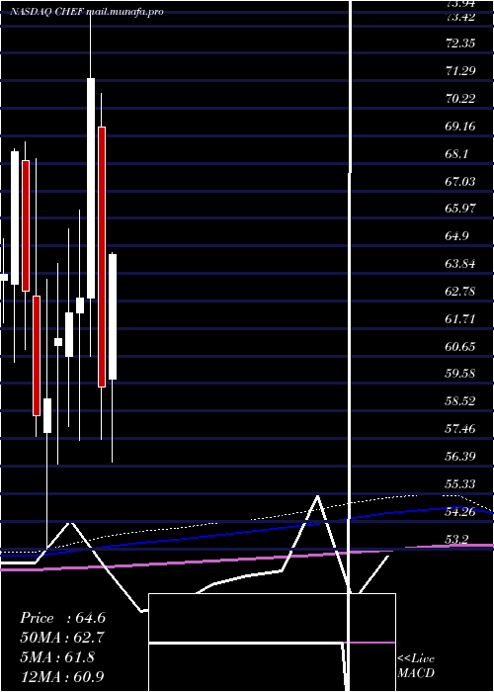Select the 64.9 price axis label
This screenshot has height=692, width=494.
[x=456, y=236]
